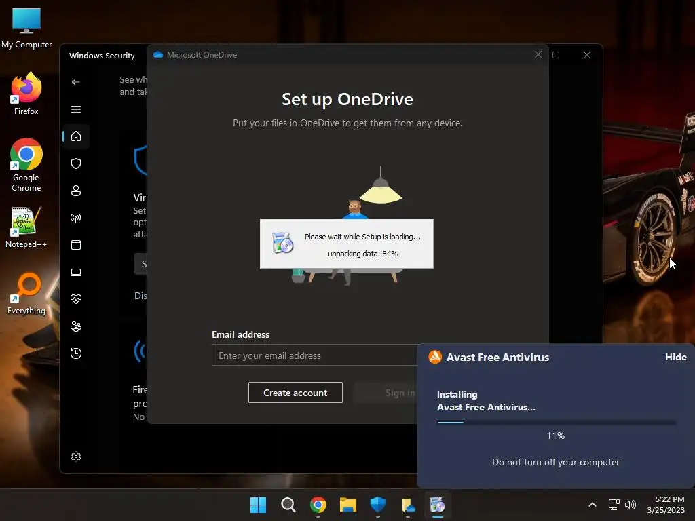Click the "Do not turn off your computer" text
The height and width of the screenshot is (521, 695).
pos(556,462)
